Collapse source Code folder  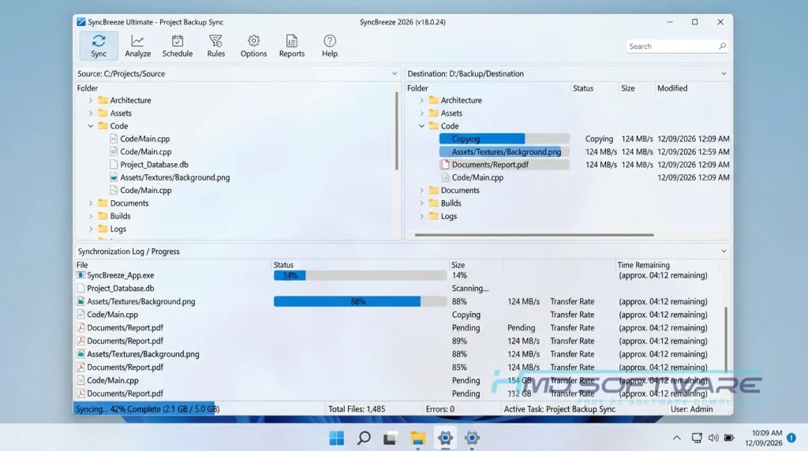(x=91, y=126)
